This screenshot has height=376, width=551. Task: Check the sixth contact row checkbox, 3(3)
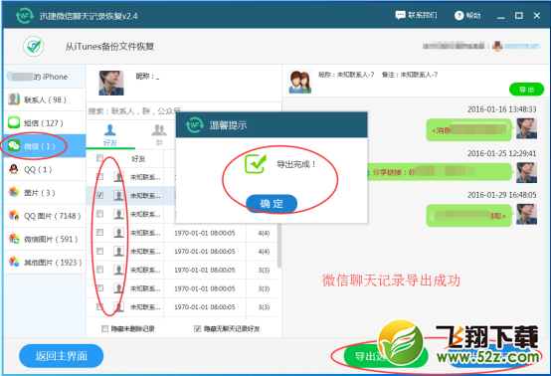[100, 270]
